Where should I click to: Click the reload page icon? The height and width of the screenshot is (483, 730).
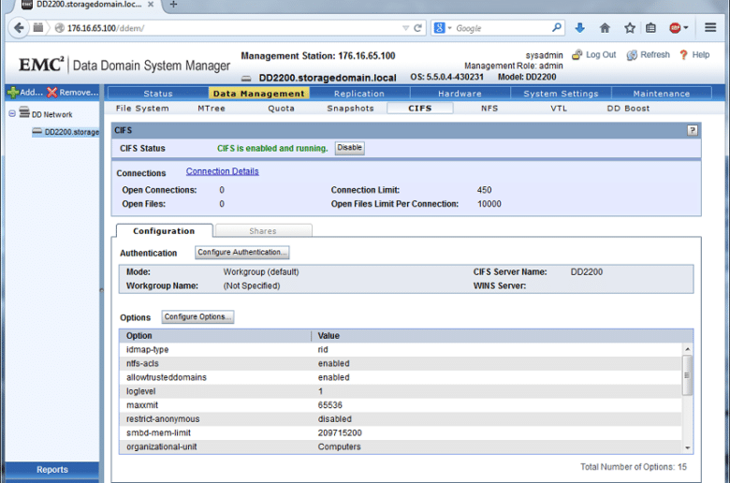pos(417,28)
